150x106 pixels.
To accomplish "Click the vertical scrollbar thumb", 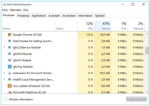I will pos(147,50).
